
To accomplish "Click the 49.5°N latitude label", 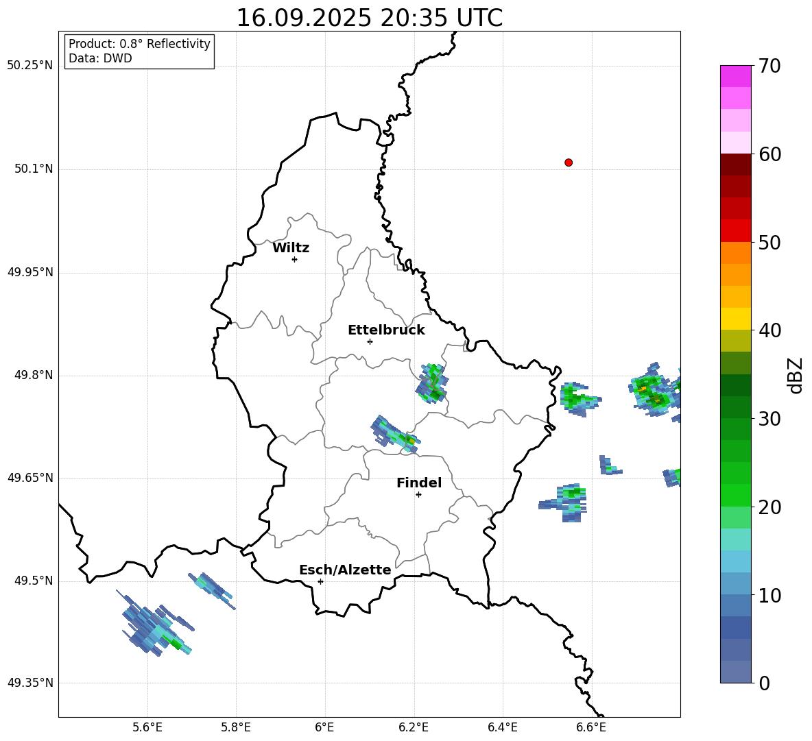I will 34,581.
